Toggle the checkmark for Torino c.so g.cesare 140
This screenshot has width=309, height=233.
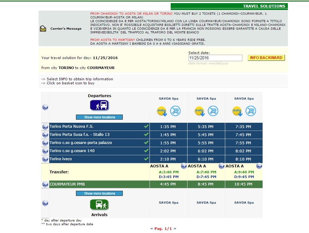click(146, 151)
